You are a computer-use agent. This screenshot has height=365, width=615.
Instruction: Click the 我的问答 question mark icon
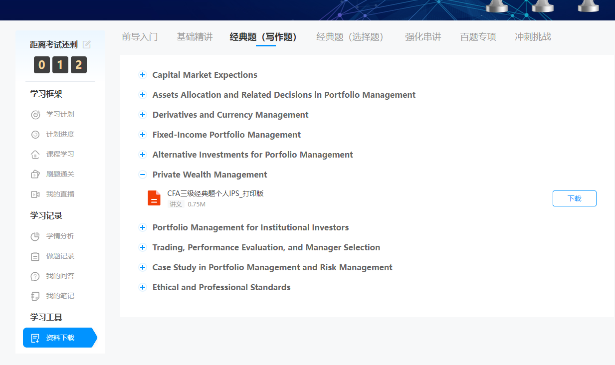[35, 276]
